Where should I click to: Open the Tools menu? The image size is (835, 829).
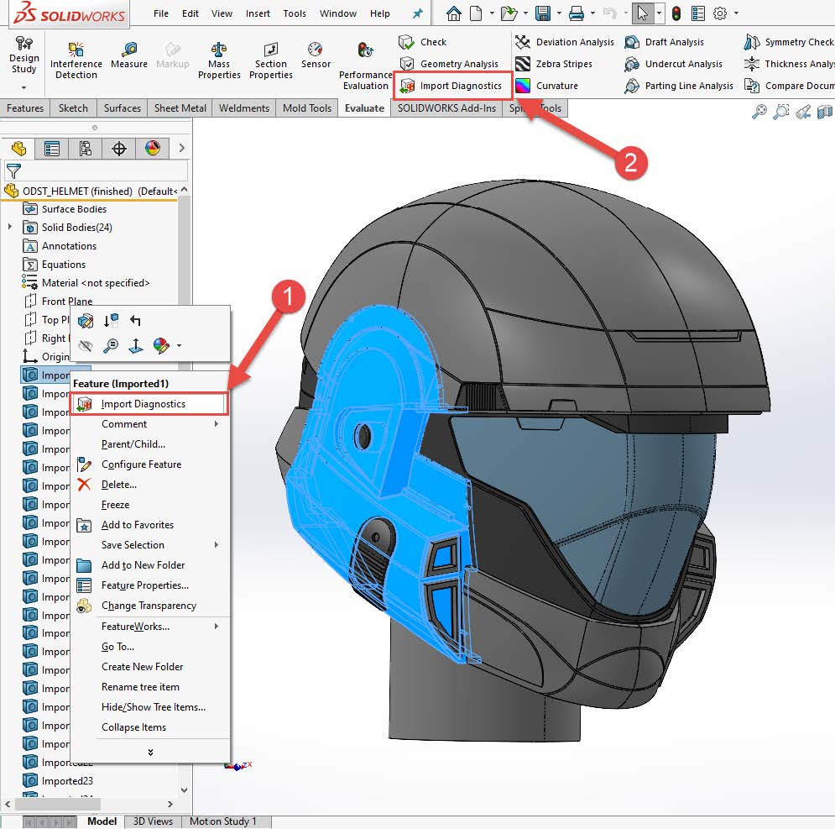point(295,13)
